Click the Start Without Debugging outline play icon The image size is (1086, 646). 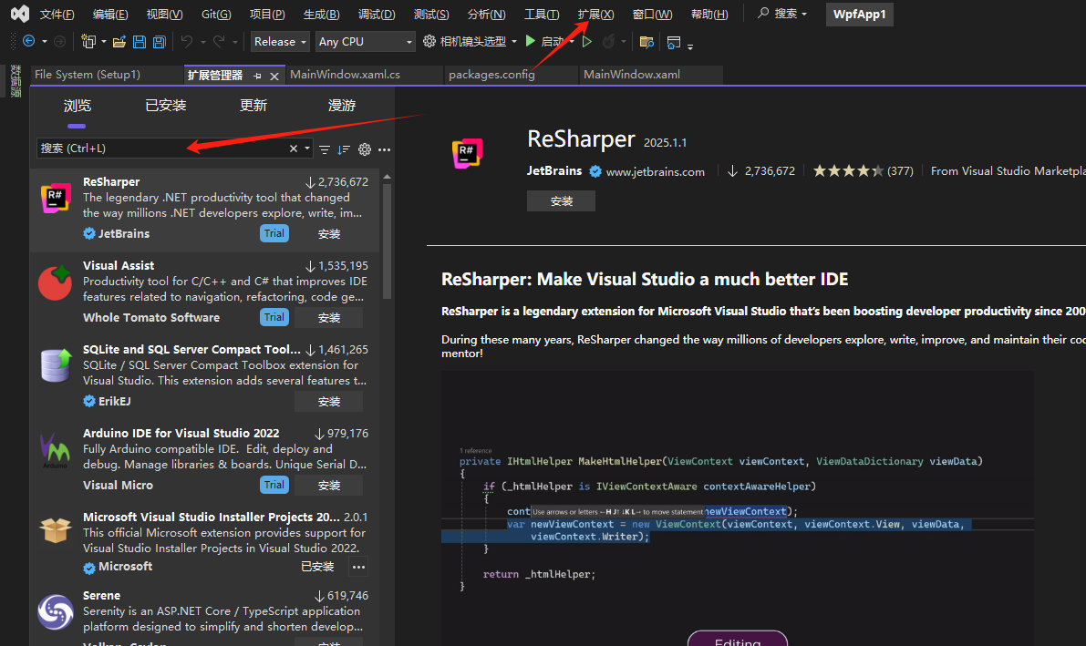point(587,42)
